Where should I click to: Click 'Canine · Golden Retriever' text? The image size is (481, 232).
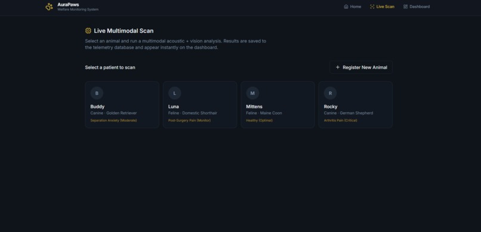tap(113, 113)
